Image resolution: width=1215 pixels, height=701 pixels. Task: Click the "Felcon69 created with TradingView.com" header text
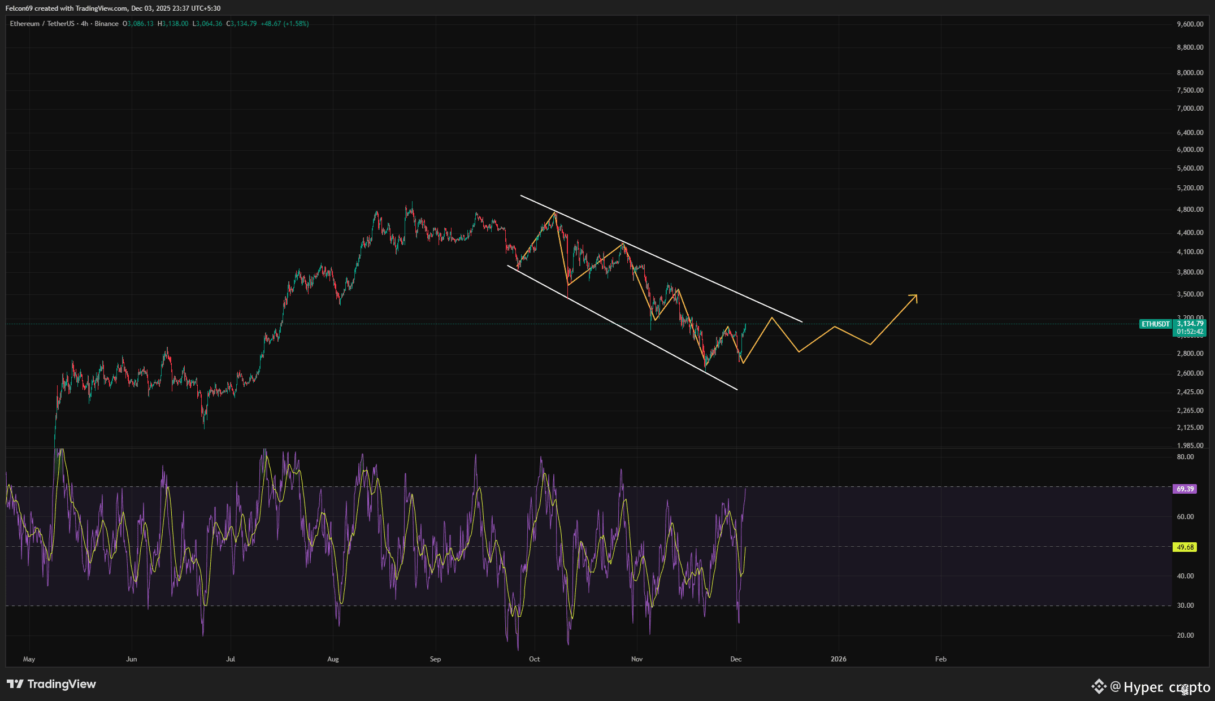tap(66, 8)
